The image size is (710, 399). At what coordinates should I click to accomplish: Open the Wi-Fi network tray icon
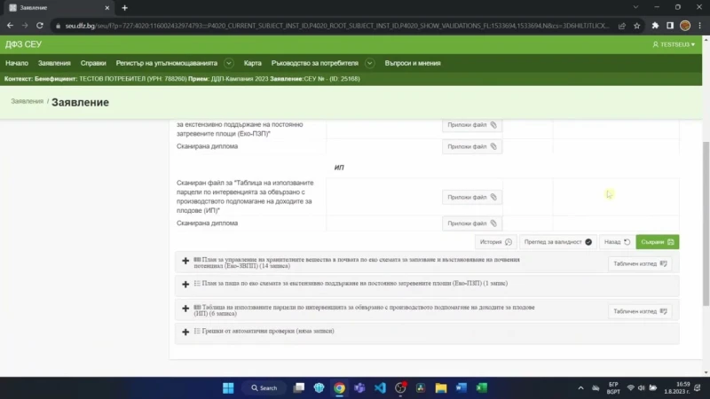point(630,387)
